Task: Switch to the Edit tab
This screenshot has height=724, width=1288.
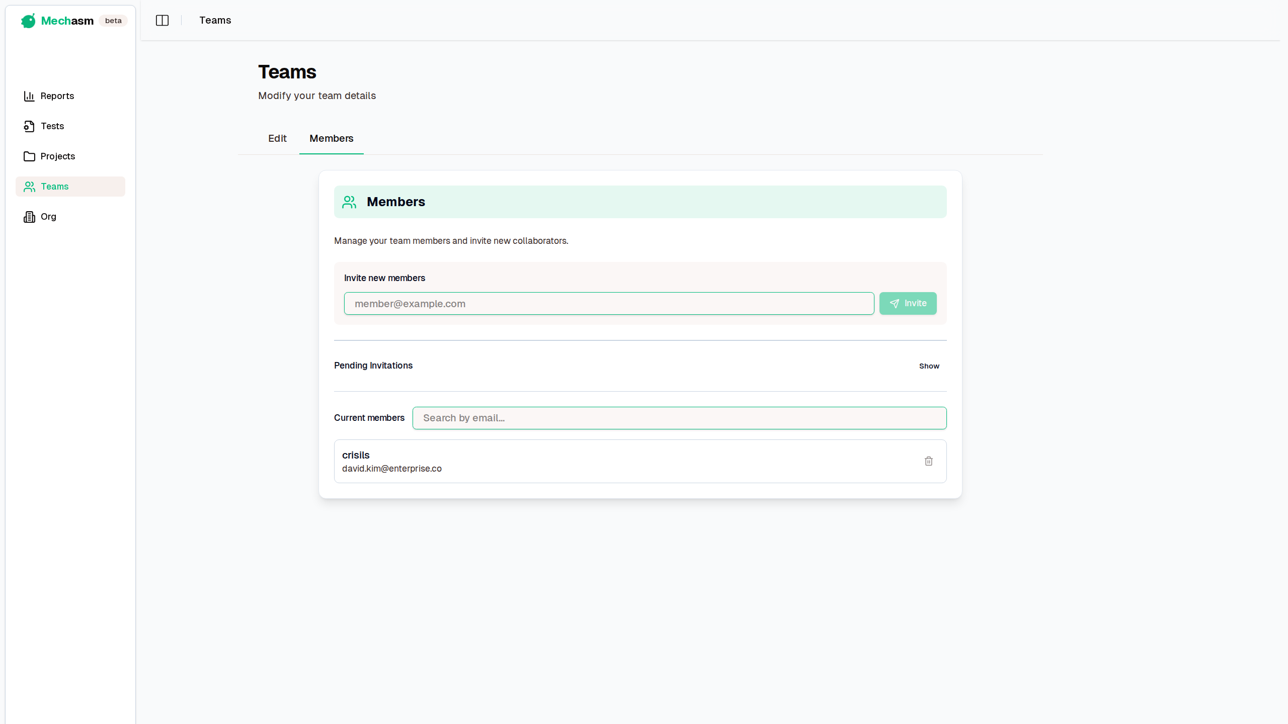Action: coord(277,138)
